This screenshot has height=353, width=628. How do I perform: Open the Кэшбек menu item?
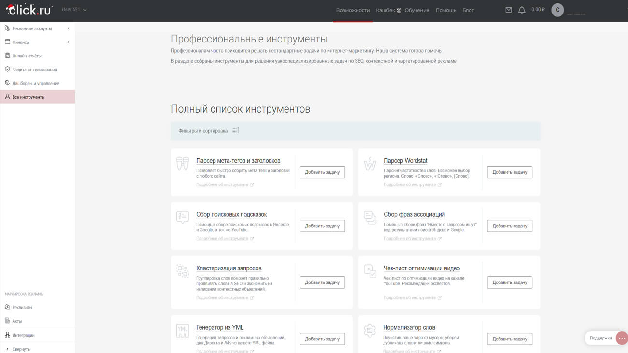pyautogui.click(x=385, y=10)
